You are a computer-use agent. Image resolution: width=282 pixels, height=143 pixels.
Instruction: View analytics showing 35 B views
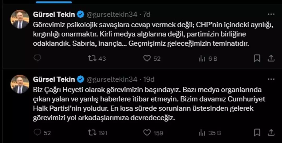tap(202, 133)
